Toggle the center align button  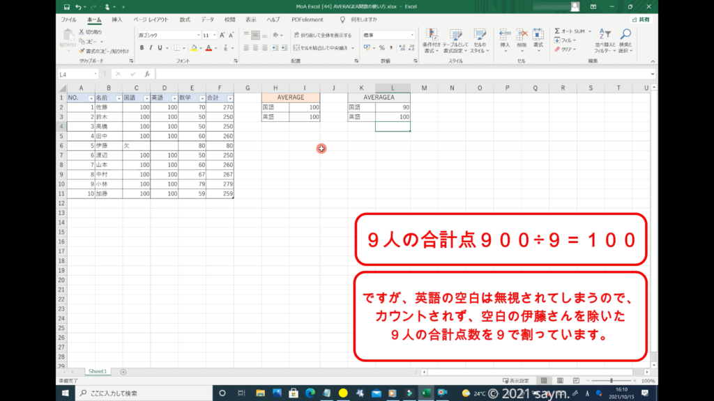[x=255, y=48]
